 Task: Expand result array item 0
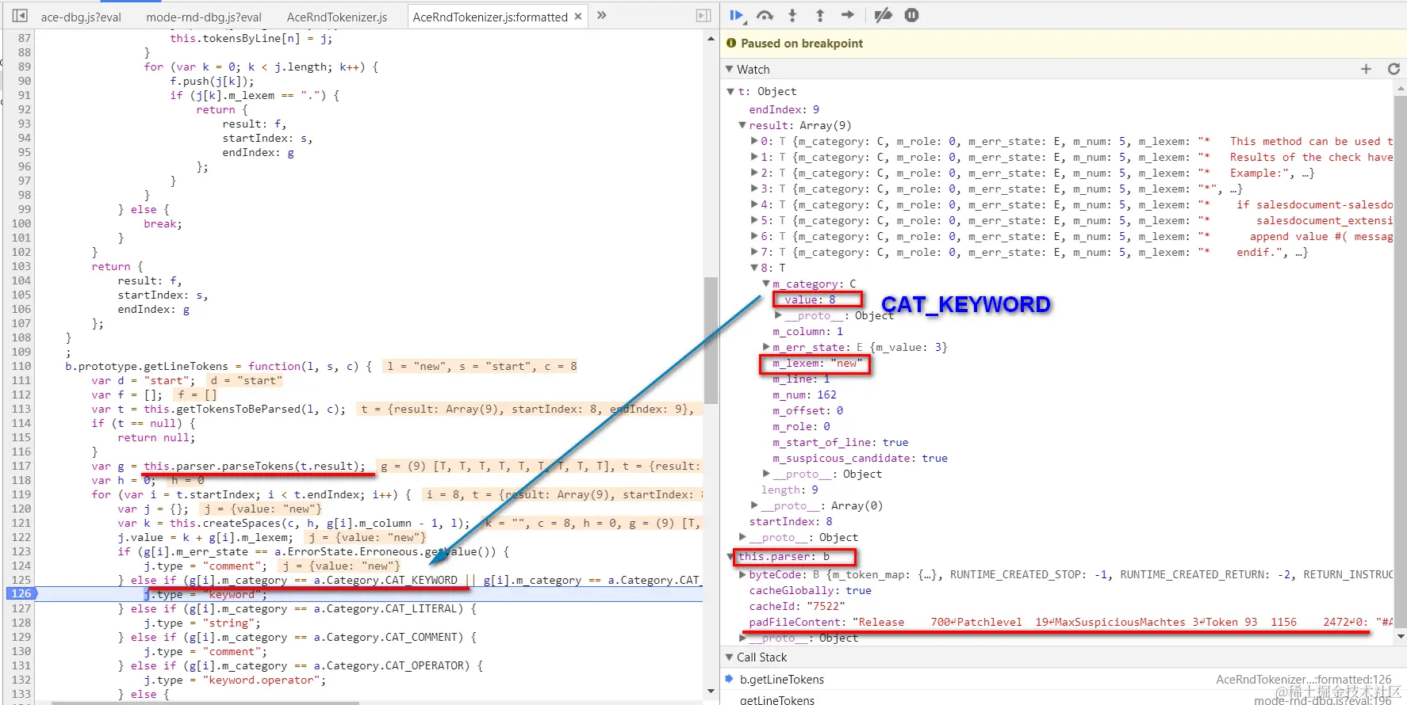[754, 141]
